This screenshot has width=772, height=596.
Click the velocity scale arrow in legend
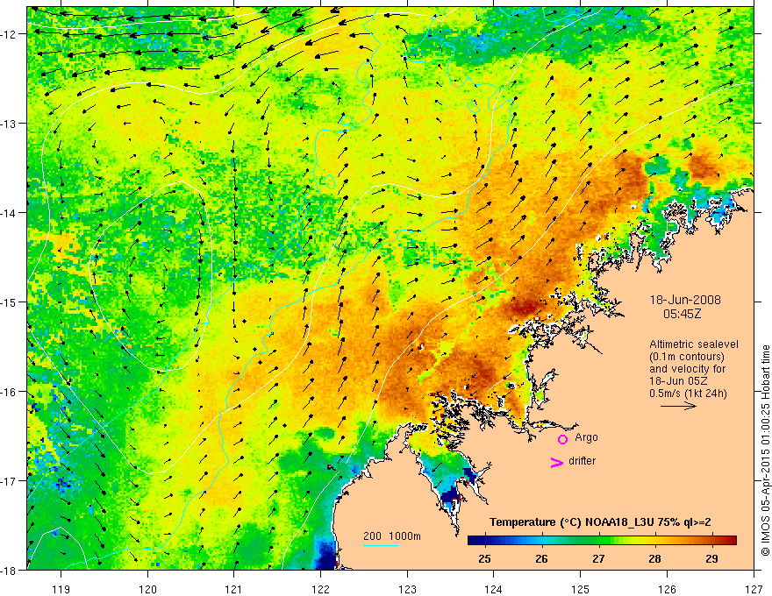pos(678,406)
